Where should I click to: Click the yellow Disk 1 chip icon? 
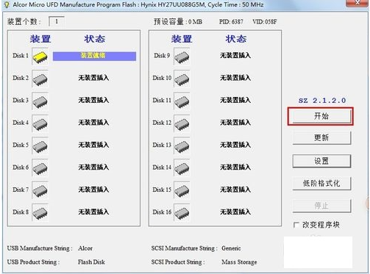[40, 57]
